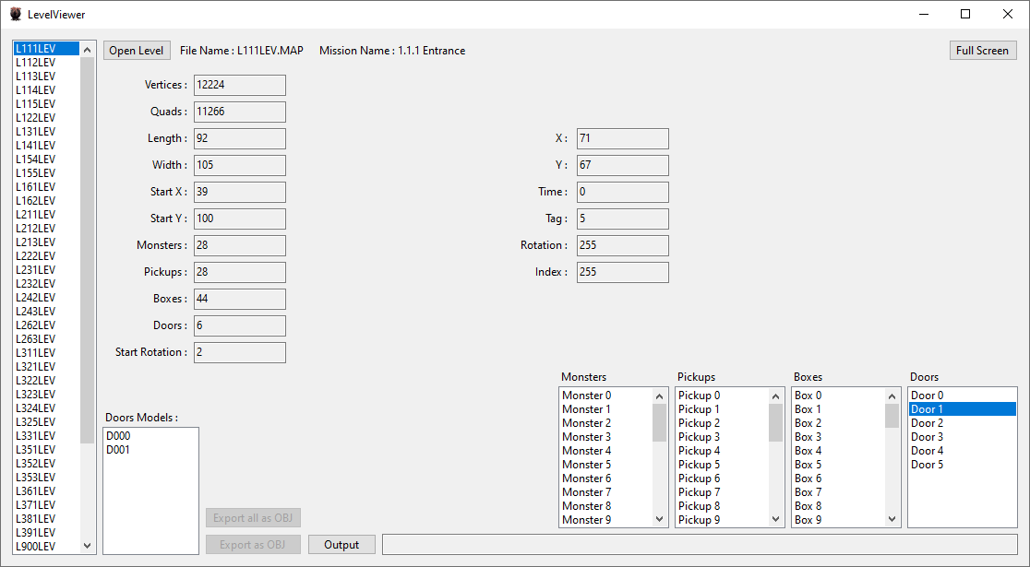The height and width of the screenshot is (567, 1030).
Task: Select L115LEV in the level list
Action: click(x=47, y=103)
